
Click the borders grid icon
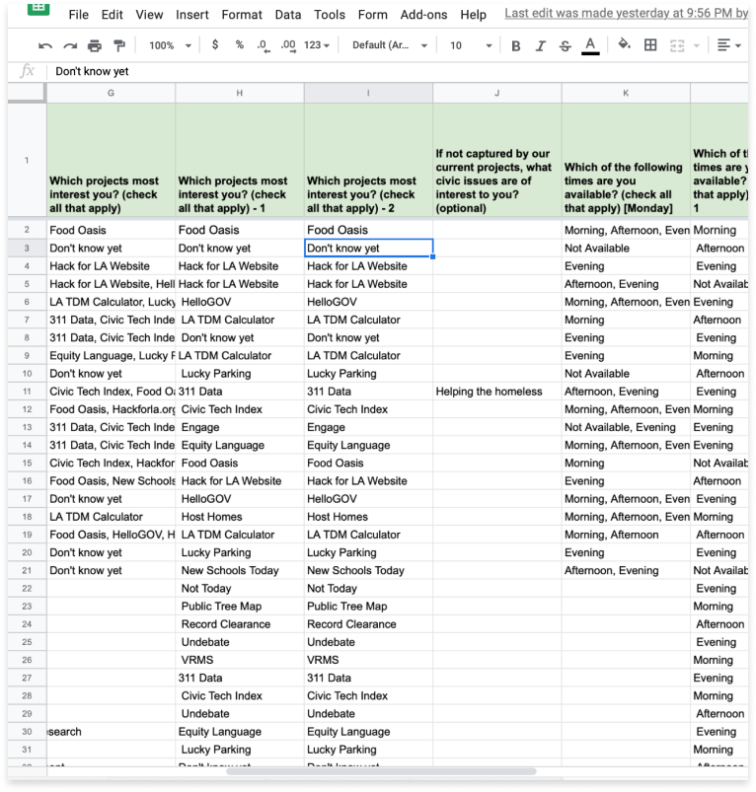[x=650, y=45]
